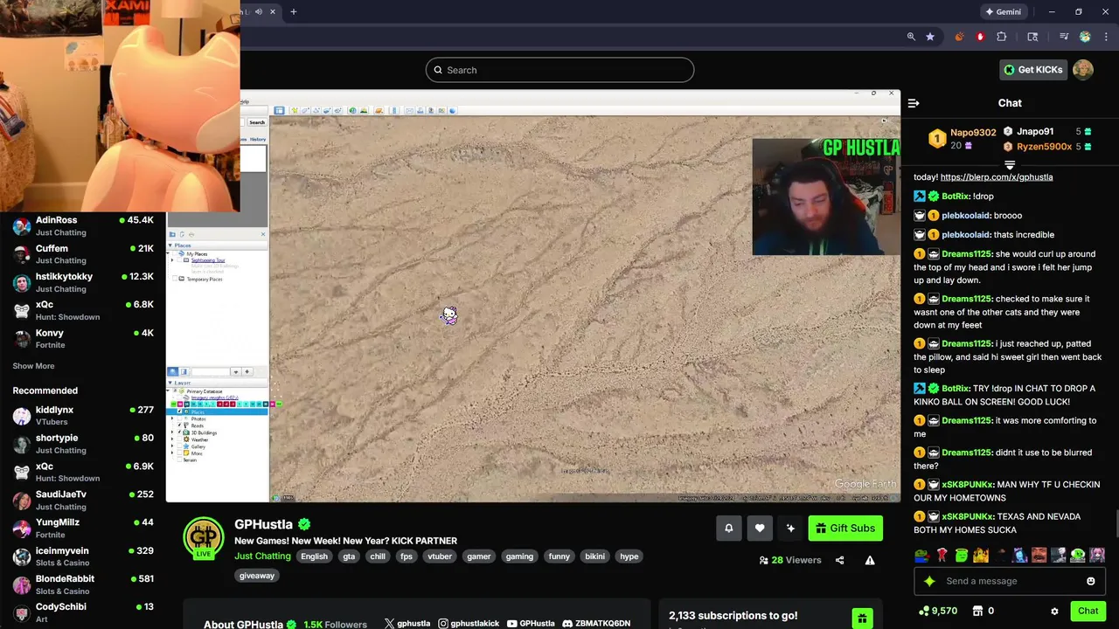Select the fps tag
This screenshot has height=629, width=1119.
[x=407, y=556]
